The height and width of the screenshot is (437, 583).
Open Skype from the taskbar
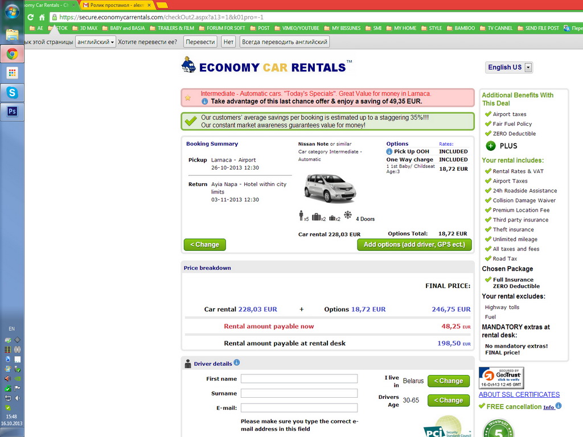(x=12, y=92)
